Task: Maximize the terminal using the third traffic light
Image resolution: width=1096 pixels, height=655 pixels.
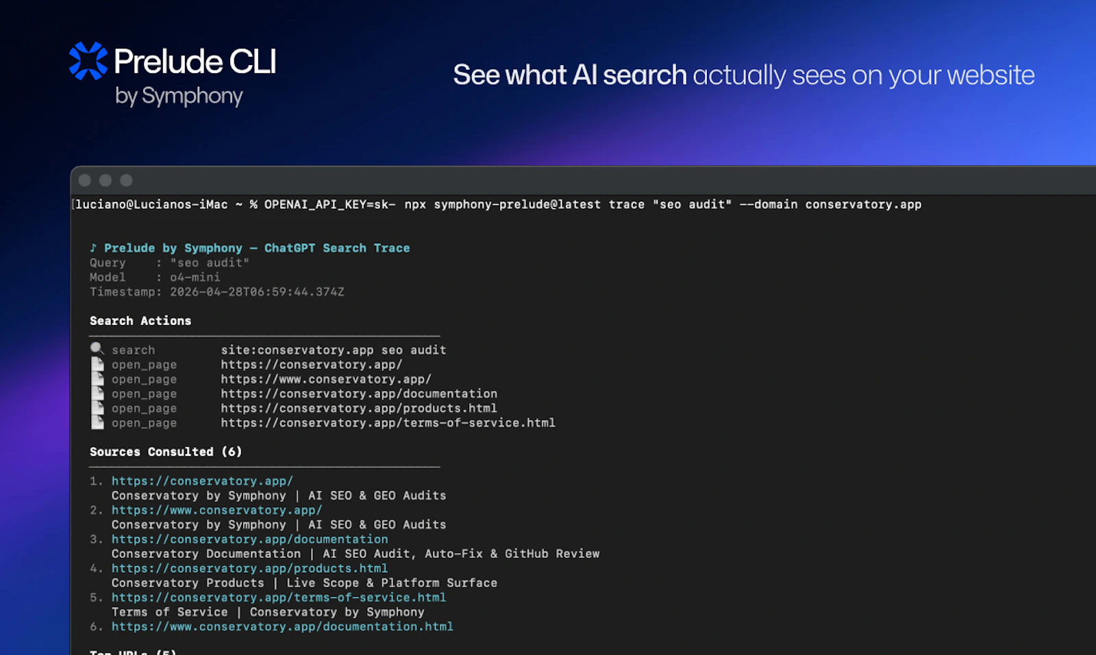Action: click(126, 180)
